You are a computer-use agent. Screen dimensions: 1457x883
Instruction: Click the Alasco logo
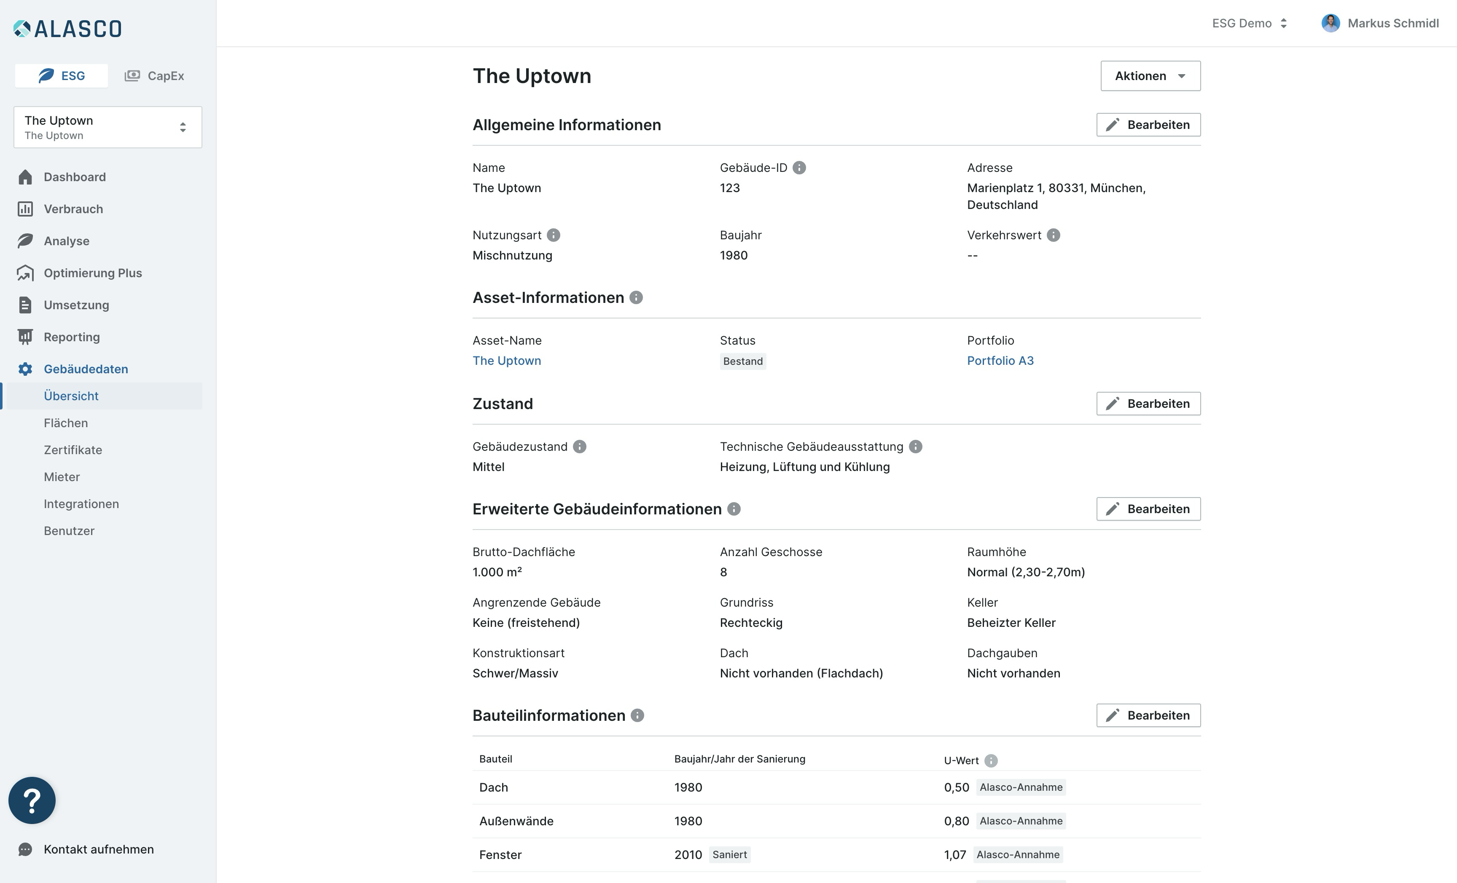click(x=67, y=28)
